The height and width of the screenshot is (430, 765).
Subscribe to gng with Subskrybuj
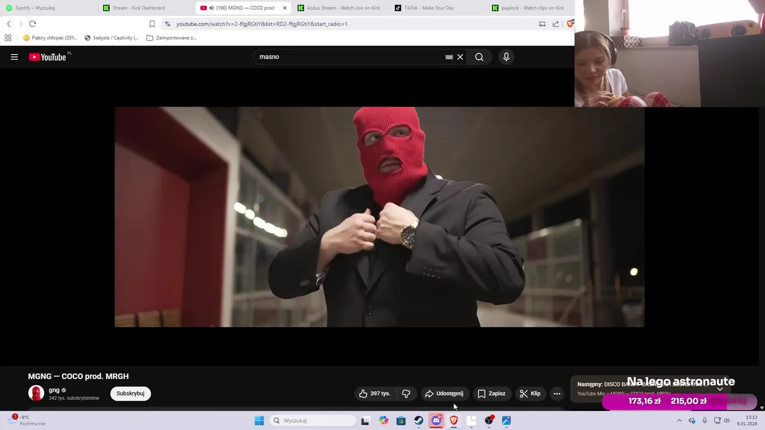click(x=130, y=394)
